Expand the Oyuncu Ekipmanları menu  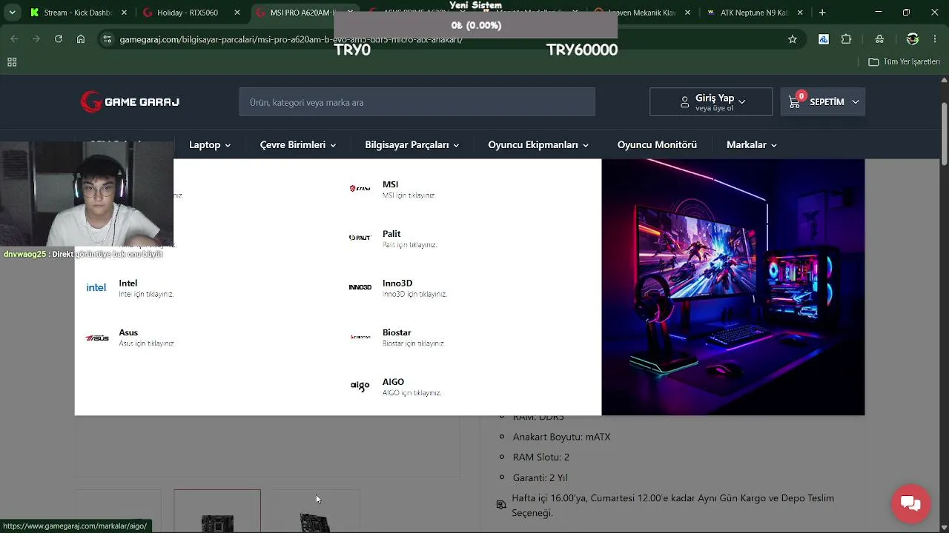pos(538,145)
